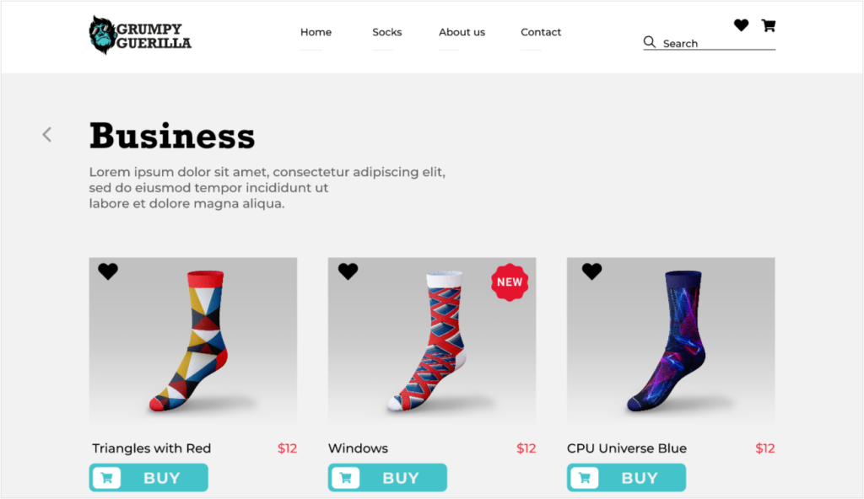Toggle favorite heart on CPU Universe Blue

click(x=591, y=271)
